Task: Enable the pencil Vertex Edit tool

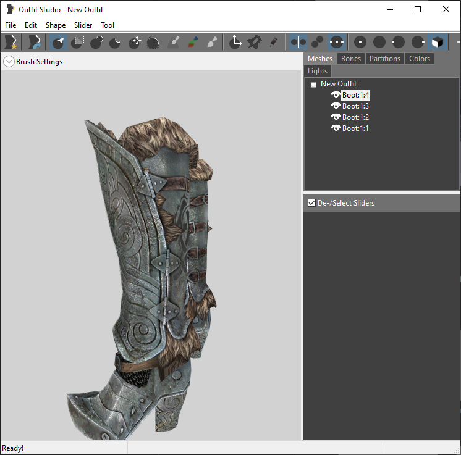Action: coord(274,42)
